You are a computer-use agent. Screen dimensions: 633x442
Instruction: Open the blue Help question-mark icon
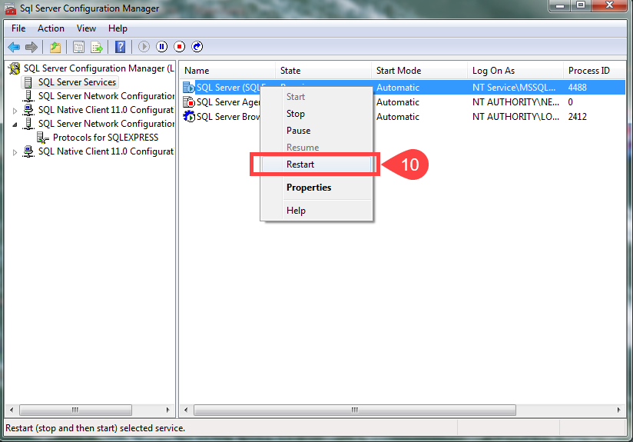coord(121,47)
